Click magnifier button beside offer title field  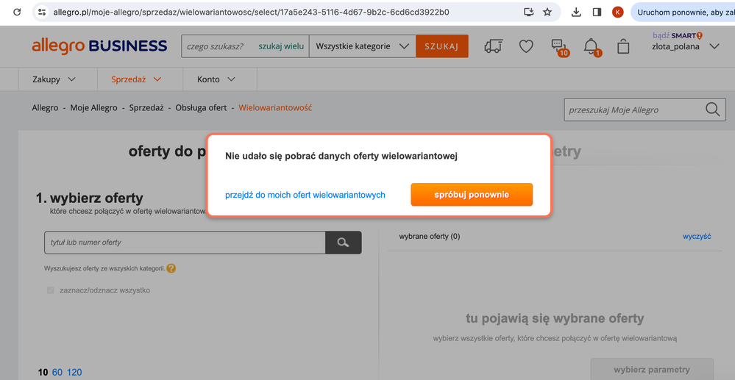tap(343, 243)
